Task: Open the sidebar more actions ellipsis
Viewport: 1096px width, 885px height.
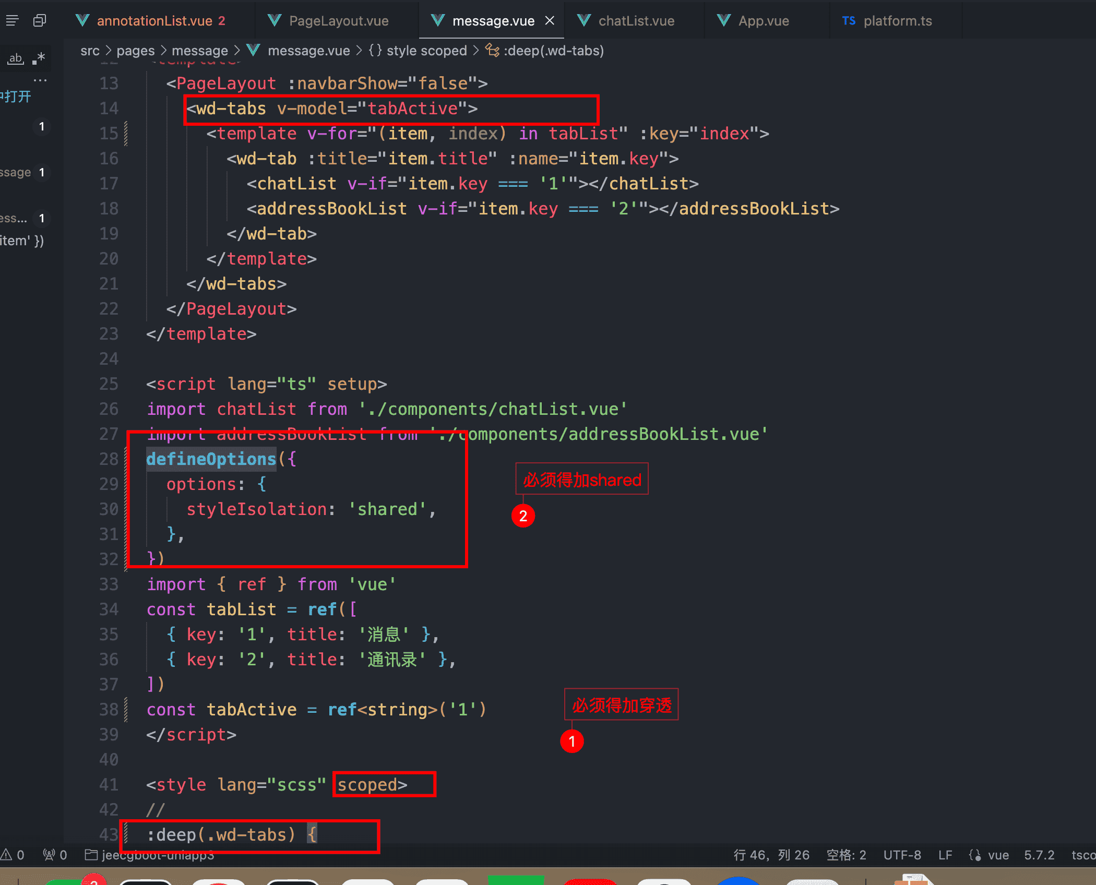Action: tap(40, 80)
